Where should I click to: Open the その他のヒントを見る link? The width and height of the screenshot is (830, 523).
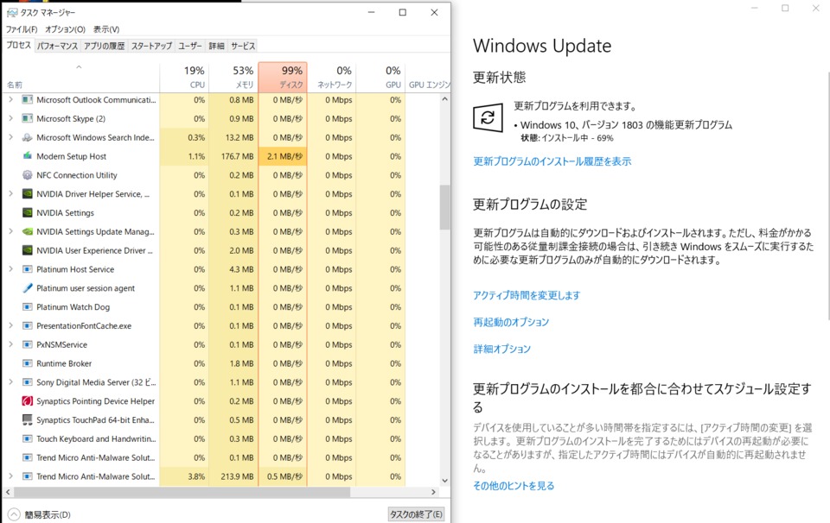[514, 486]
